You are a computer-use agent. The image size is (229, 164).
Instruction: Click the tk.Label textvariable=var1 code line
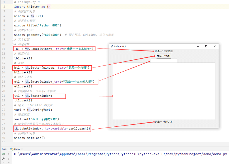point(52,129)
